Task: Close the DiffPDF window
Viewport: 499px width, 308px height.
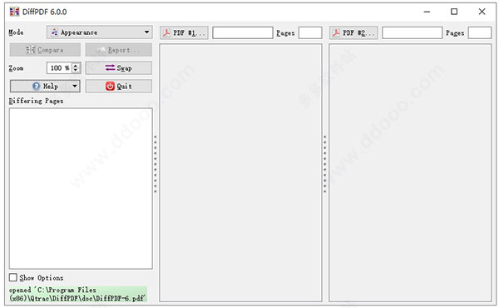Action: pyautogui.click(x=482, y=12)
